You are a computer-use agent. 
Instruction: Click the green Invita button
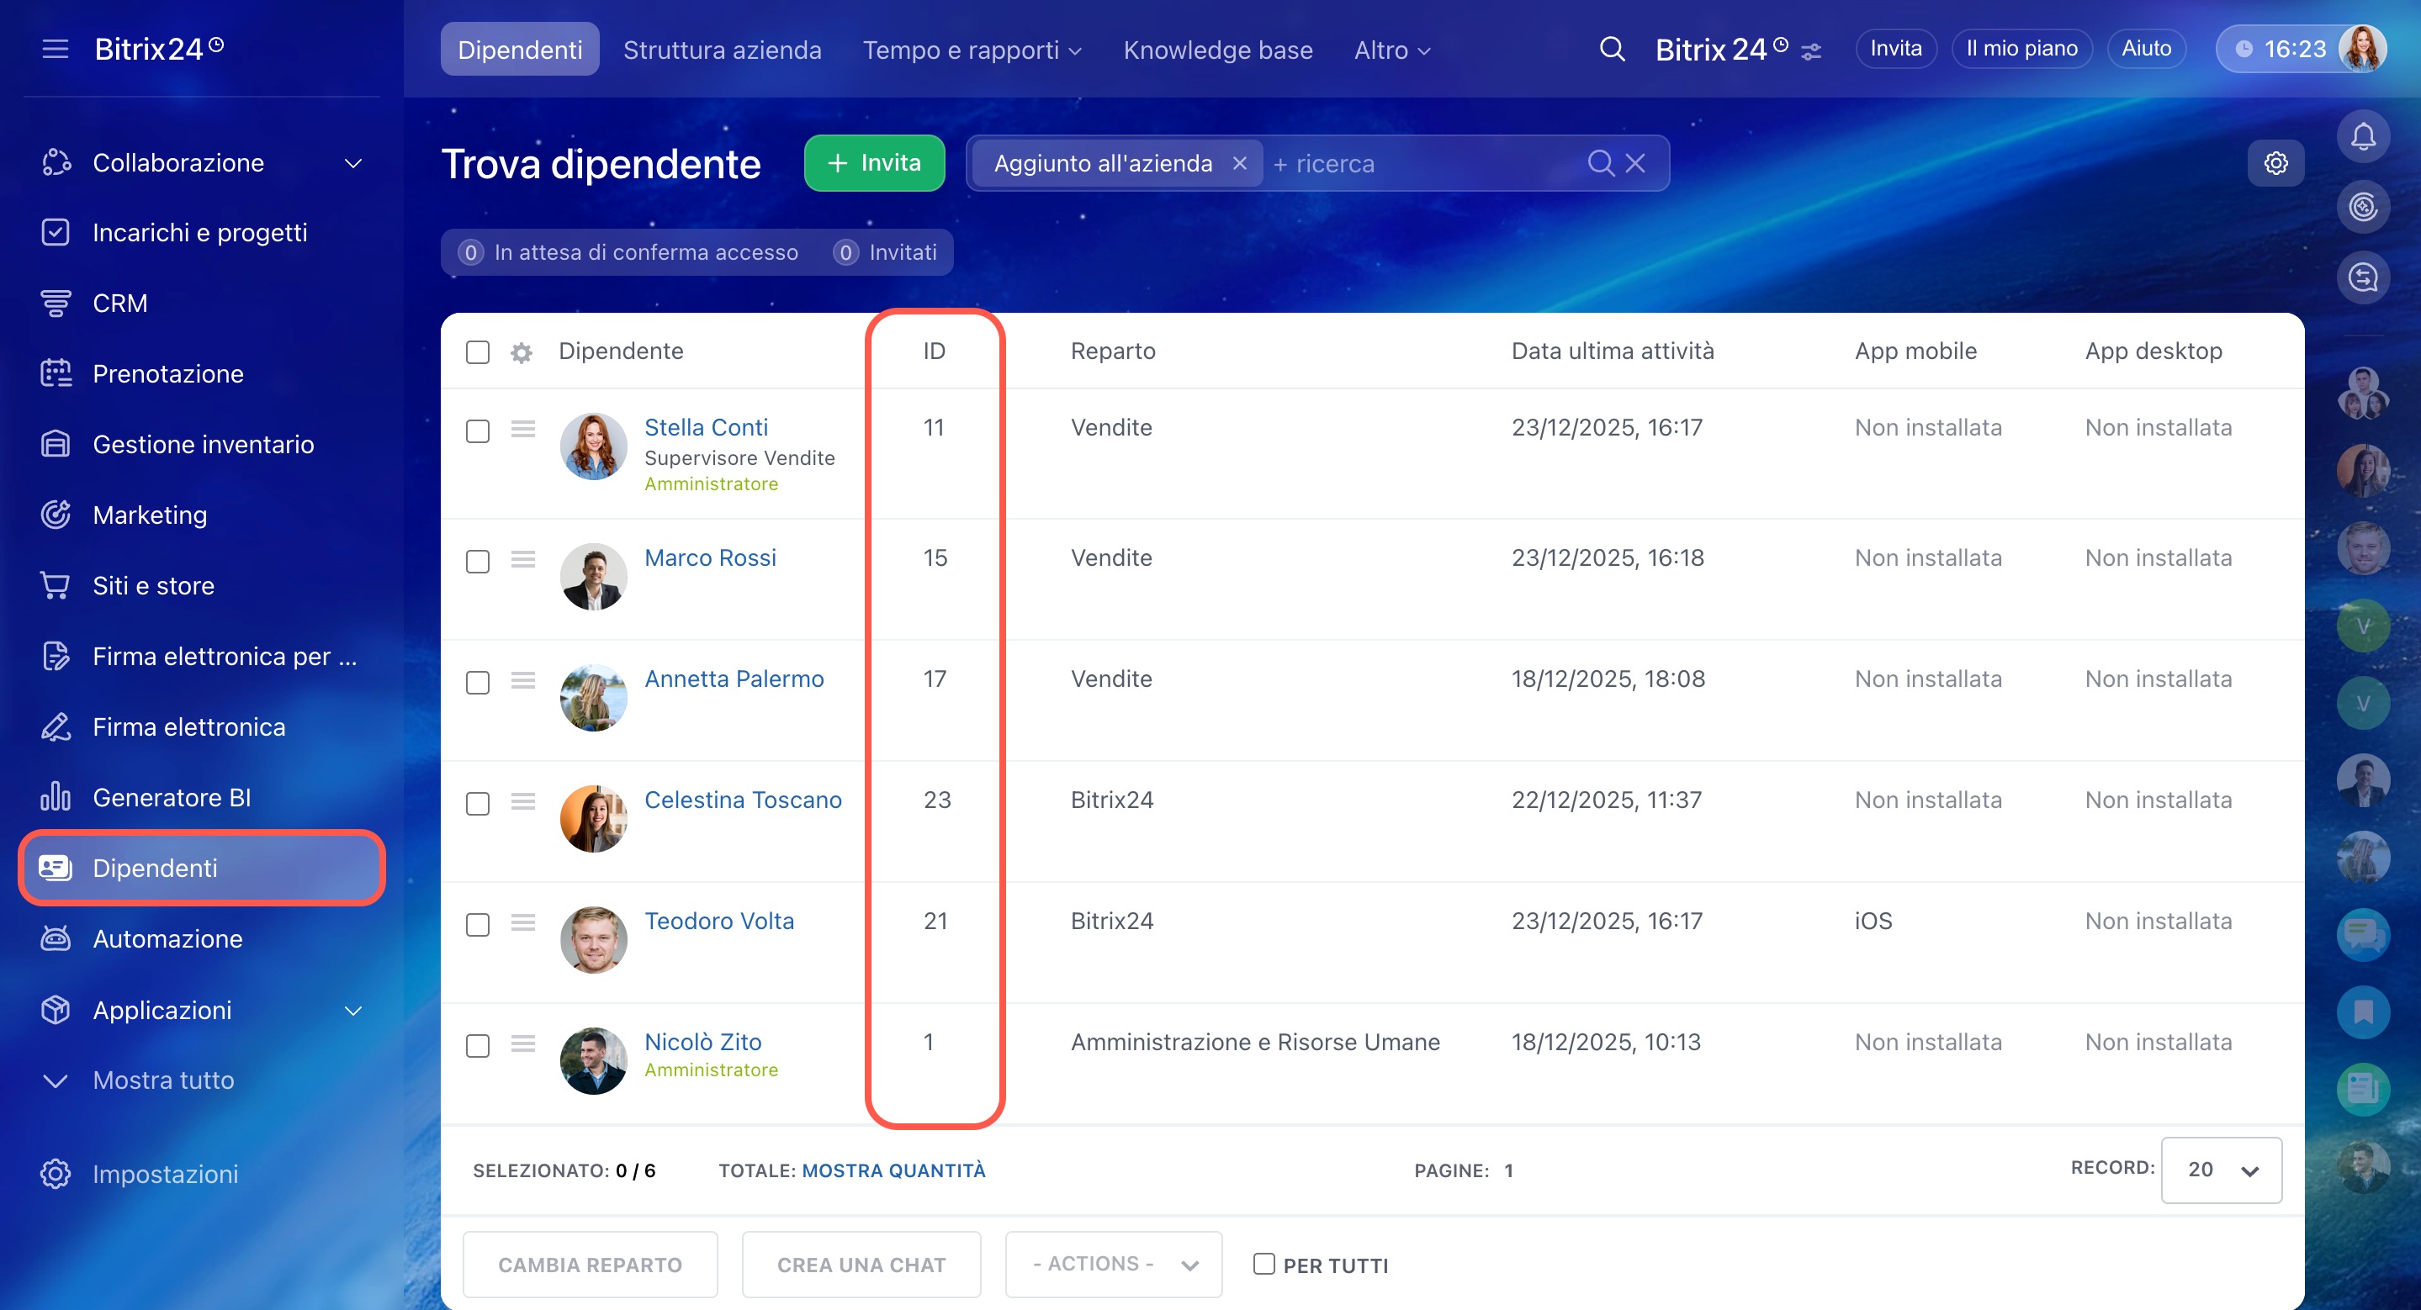click(874, 163)
